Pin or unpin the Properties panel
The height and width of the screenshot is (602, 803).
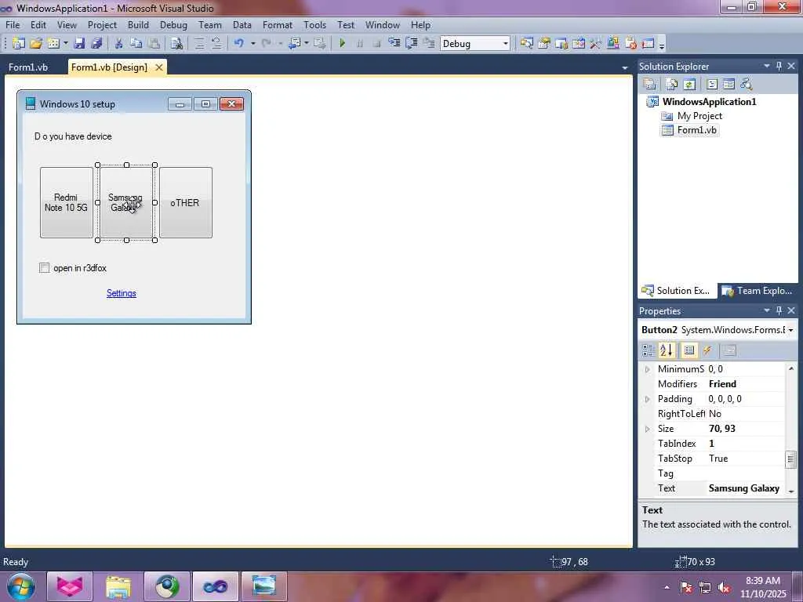[x=779, y=310]
